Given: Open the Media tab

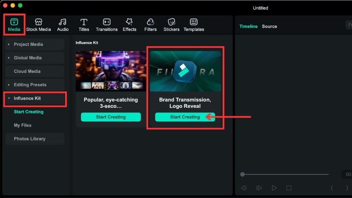Looking at the screenshot, I should (x=14, y=25).
